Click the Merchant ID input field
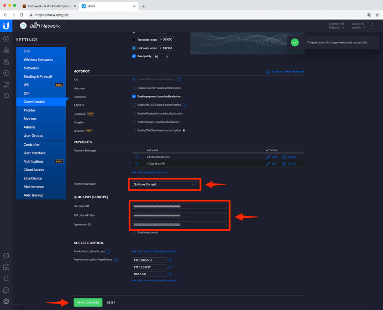The image size is (383, 310). (x=179, y=206)
